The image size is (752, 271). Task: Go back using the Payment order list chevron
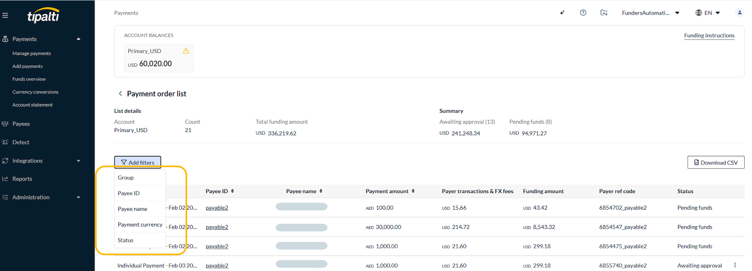click(x=120, y=94)
